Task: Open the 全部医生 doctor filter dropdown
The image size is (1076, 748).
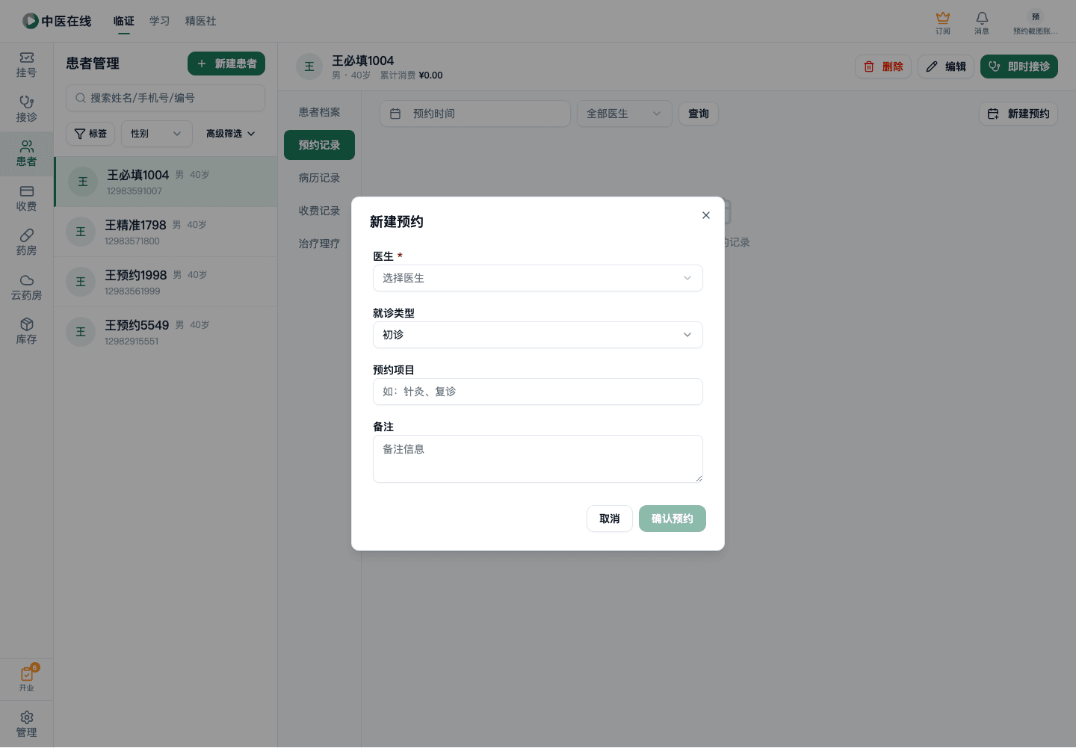Action: pos(625,114)
